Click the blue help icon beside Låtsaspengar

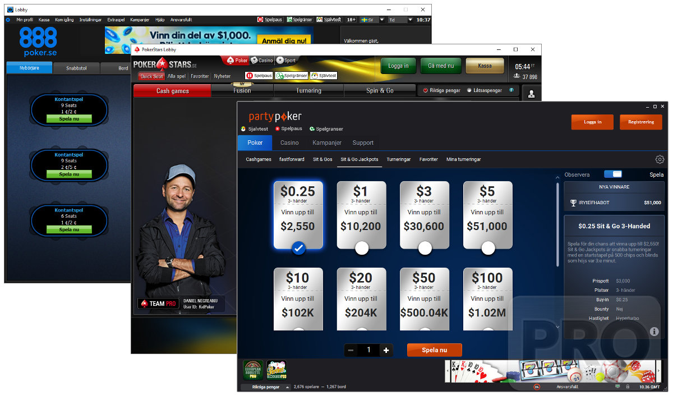point(511,90)
